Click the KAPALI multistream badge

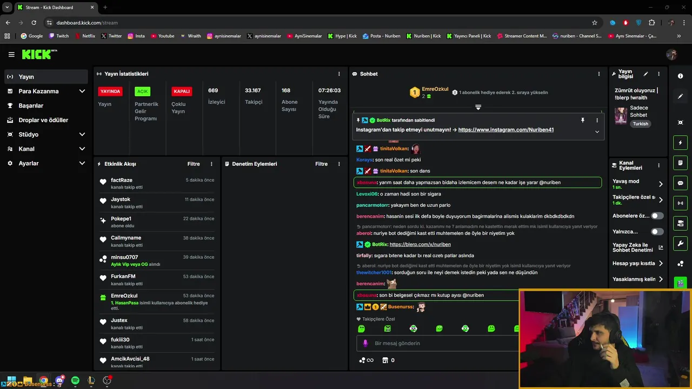point(182,91)
